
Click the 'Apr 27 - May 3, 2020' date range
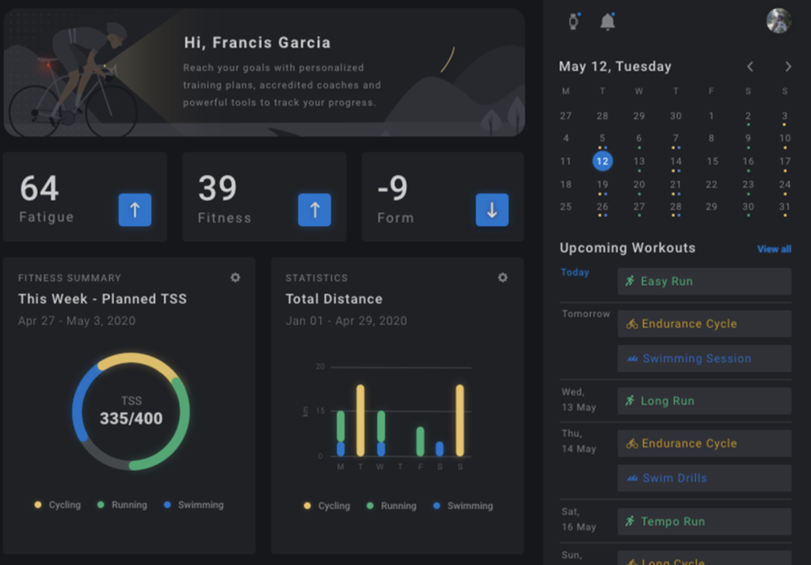[77, 321]
